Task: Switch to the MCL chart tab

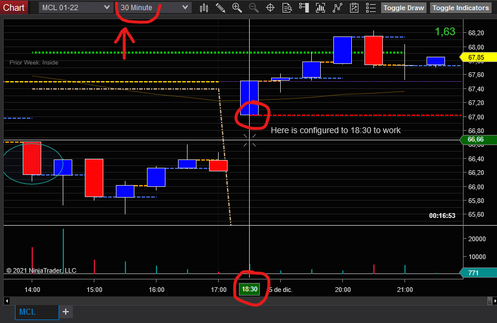Action: [37, 312]
